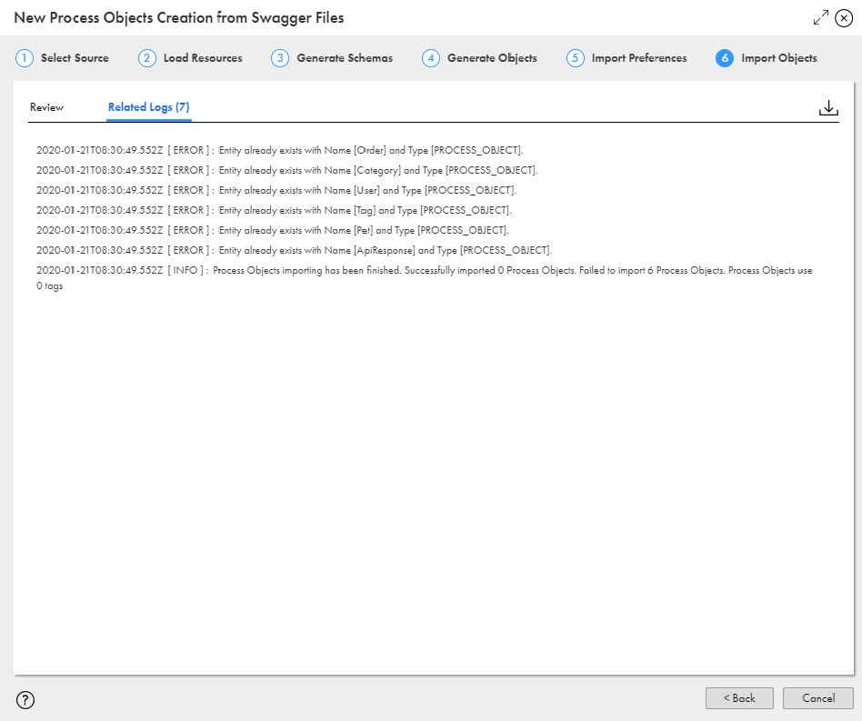Screen dimensions: 862x721
Task: Go to Load Resources step label
Action: point(203,58)
